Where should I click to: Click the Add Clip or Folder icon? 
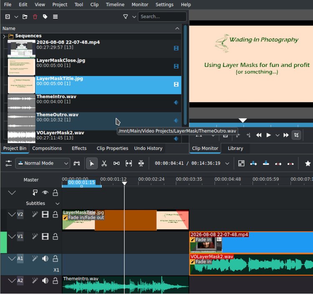[x=8, y=17]
